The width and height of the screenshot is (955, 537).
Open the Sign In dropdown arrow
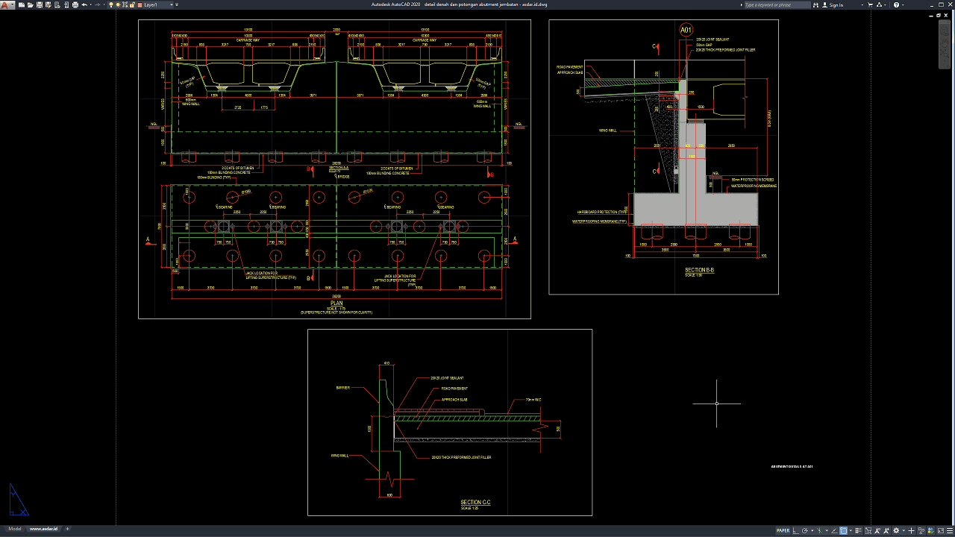(862, 4)
